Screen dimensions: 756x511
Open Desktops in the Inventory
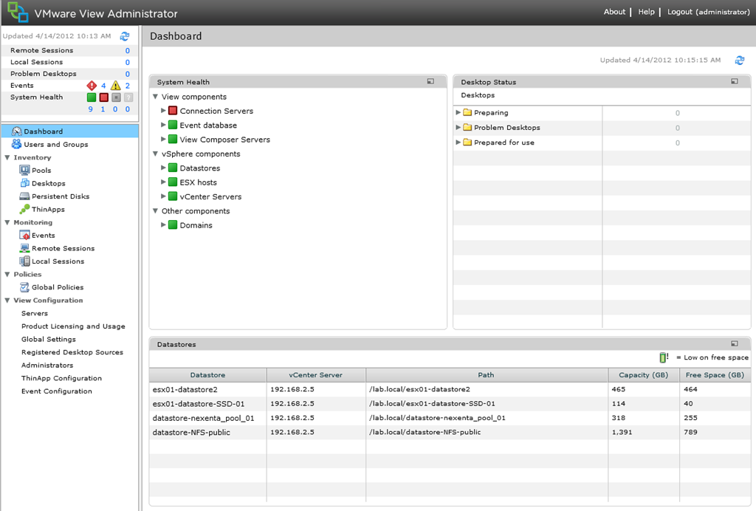tap(48, 183)
